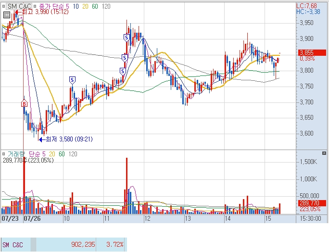Open the data table grid icon
329x252 pixels.
[x=7, y=15]
